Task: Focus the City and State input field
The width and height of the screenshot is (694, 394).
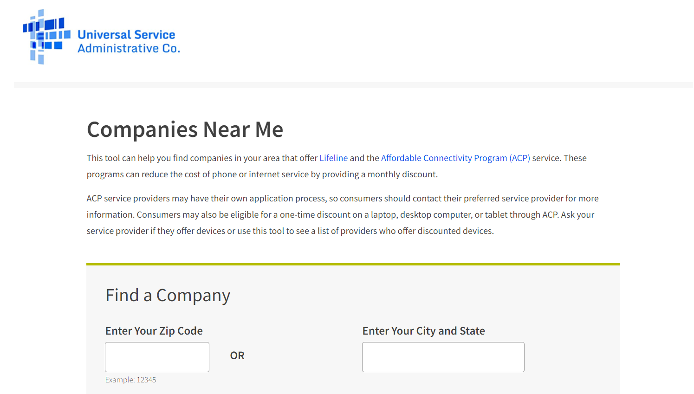Action: coord(443,357)
